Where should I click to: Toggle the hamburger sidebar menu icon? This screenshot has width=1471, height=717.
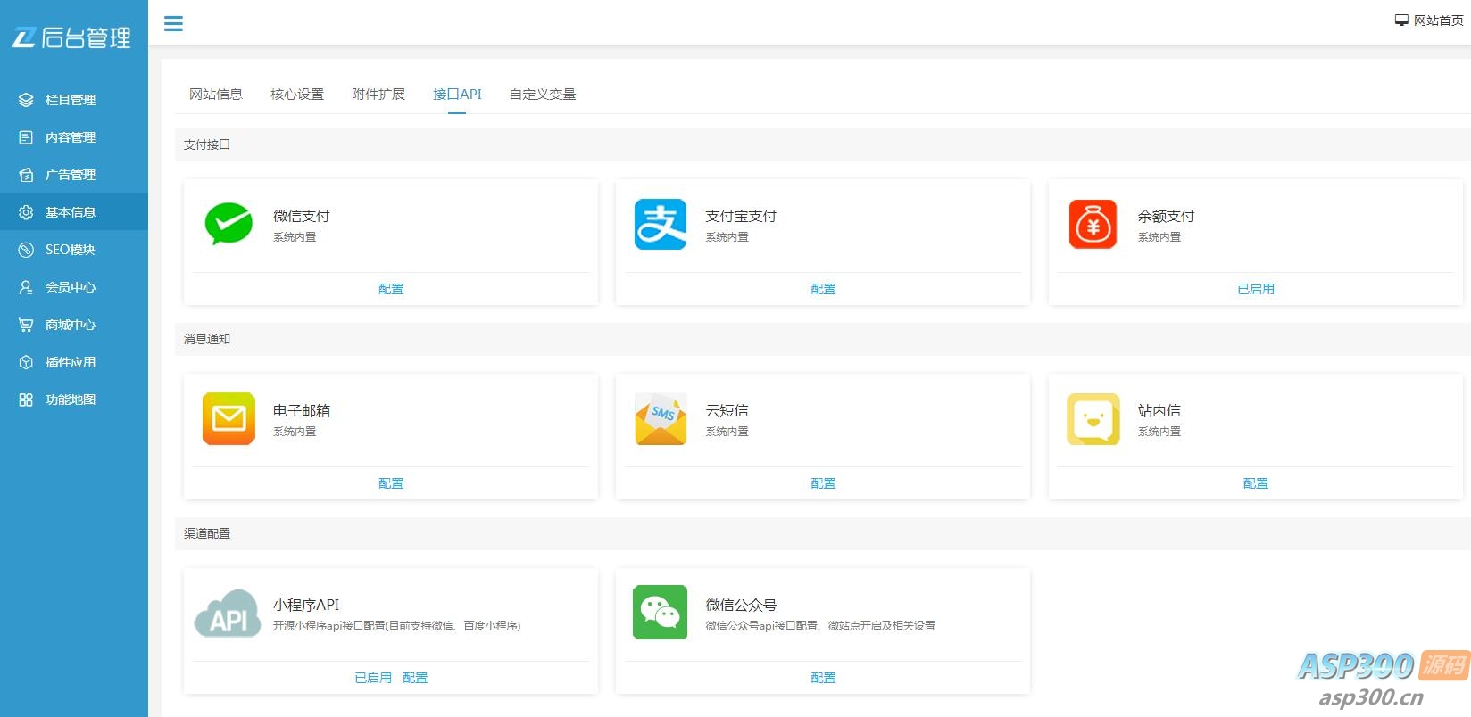click(x=174, y=24)
